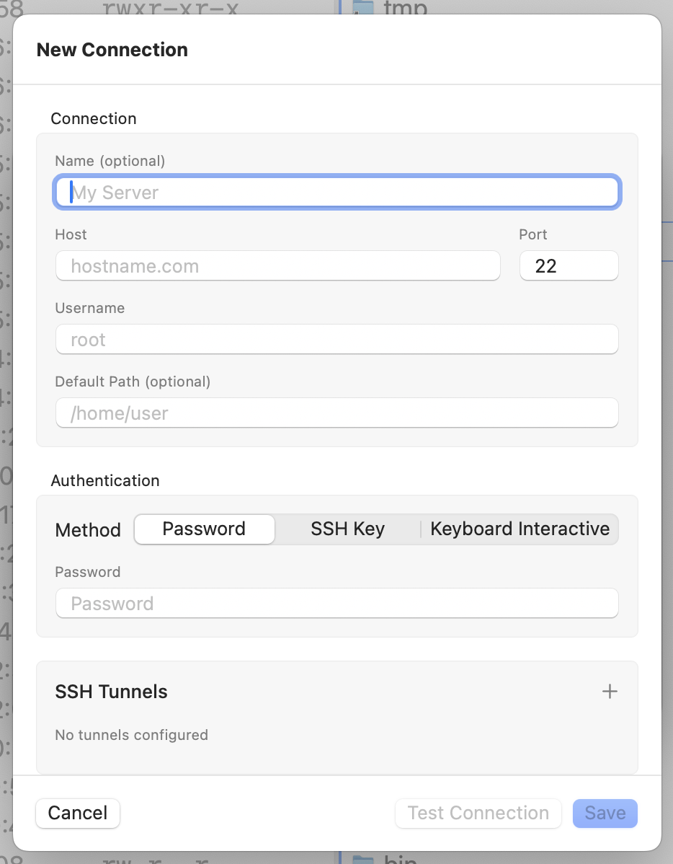Save the new connection

coord(605,814)
